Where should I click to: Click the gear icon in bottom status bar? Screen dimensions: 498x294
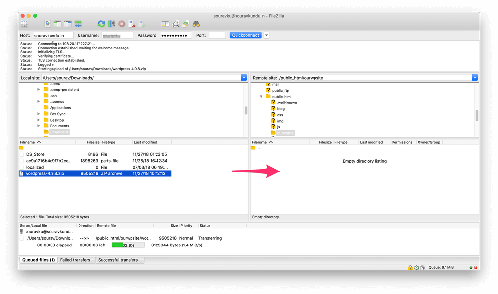[417, 268]
